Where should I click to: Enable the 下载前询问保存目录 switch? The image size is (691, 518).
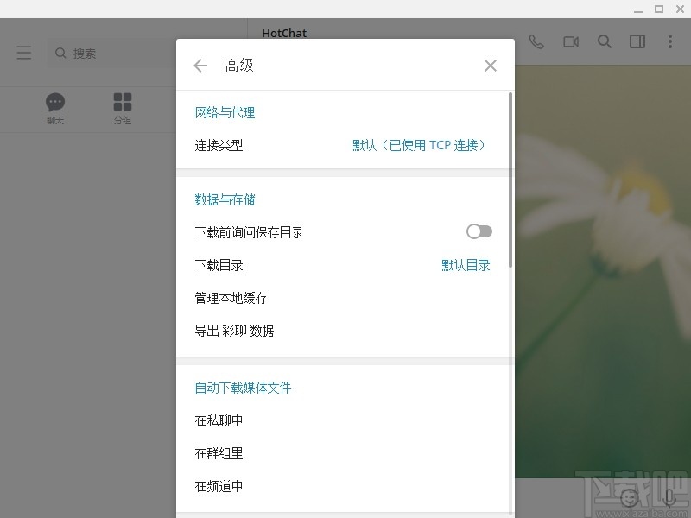click(479, 231)
